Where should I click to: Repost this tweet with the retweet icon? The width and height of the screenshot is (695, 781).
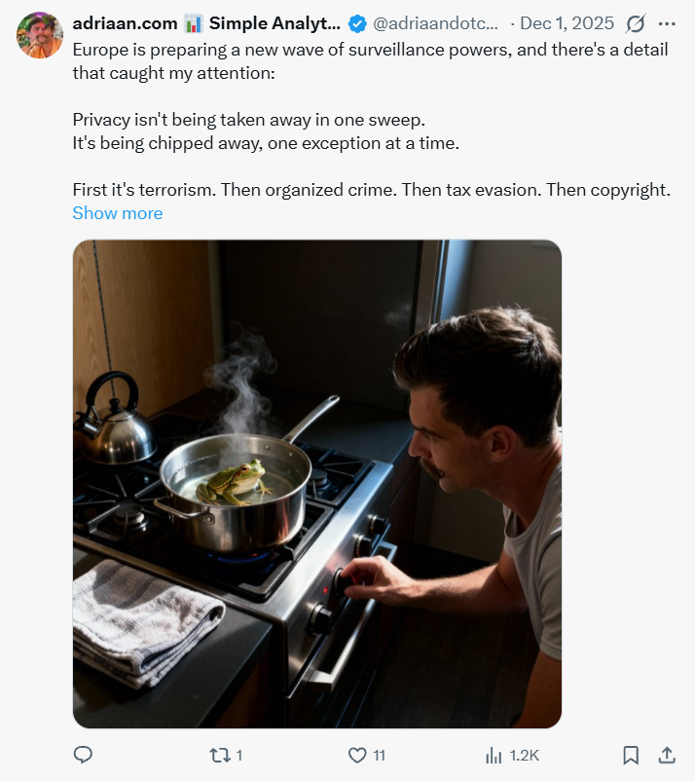tap(219, 756)
